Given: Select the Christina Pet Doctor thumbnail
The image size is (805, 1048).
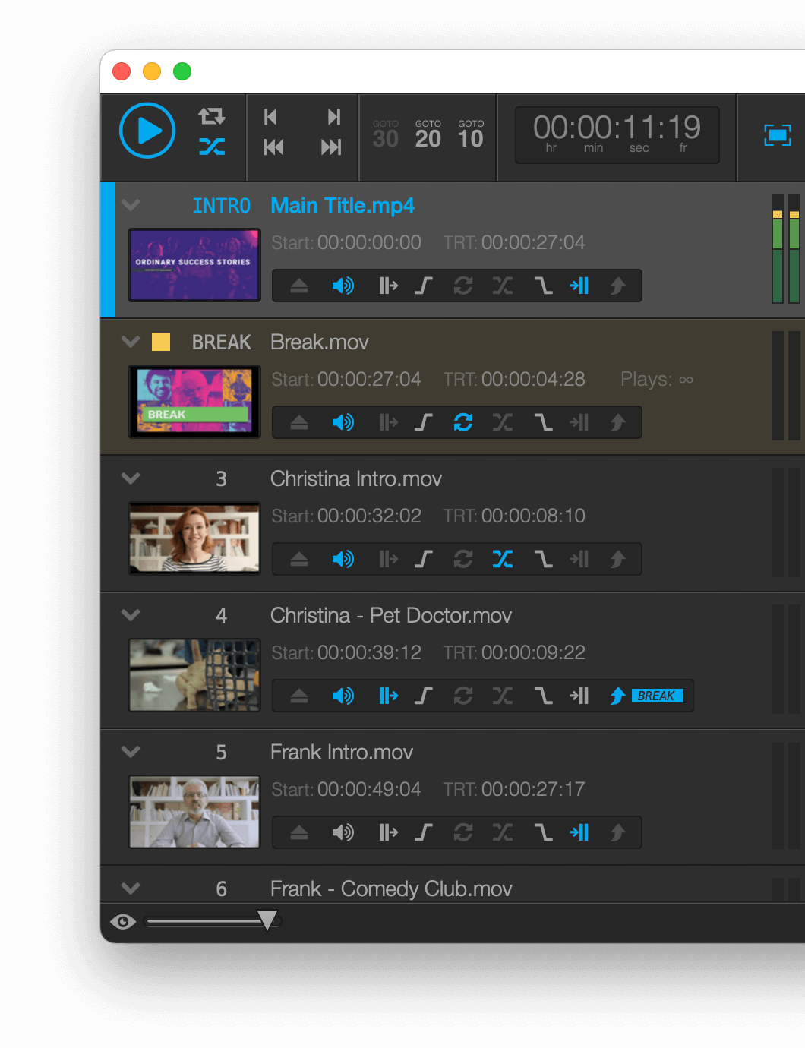Looking at the screenshot, I should tap(194, 675).
